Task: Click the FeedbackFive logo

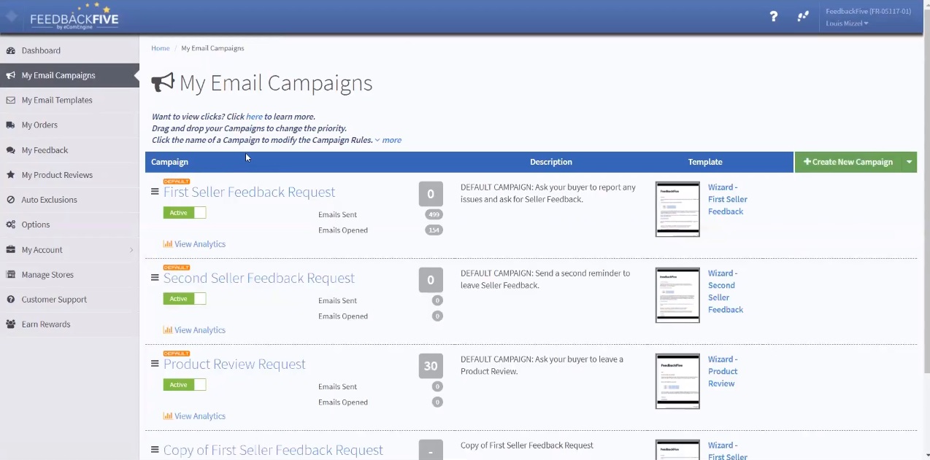Action: point(74,17)
